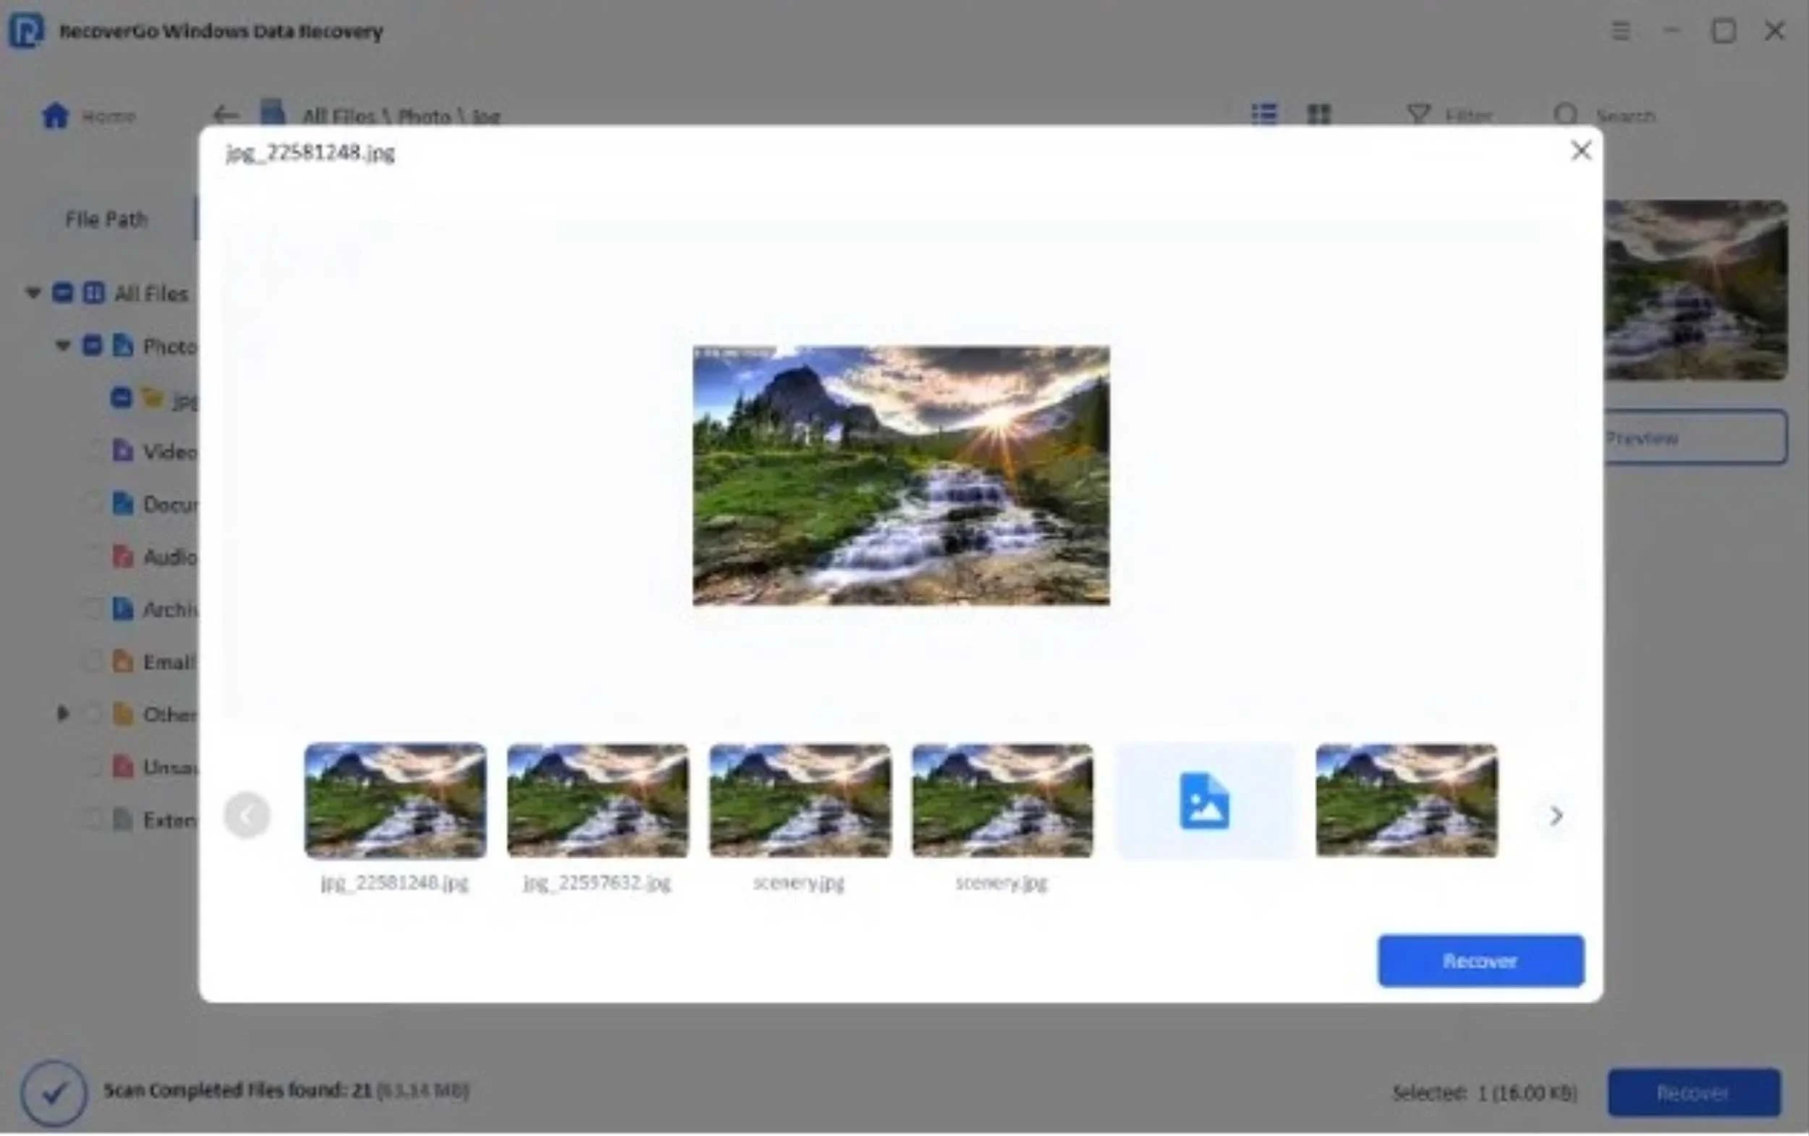Collapse the All Files tree node
1809x1136 pixels.
pos(33,292)
